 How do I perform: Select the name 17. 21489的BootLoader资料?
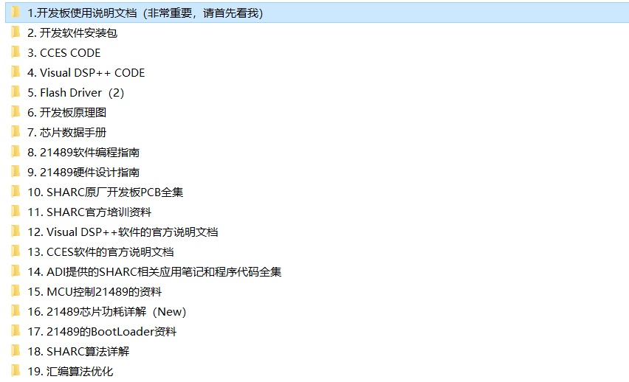click(102, 332)
